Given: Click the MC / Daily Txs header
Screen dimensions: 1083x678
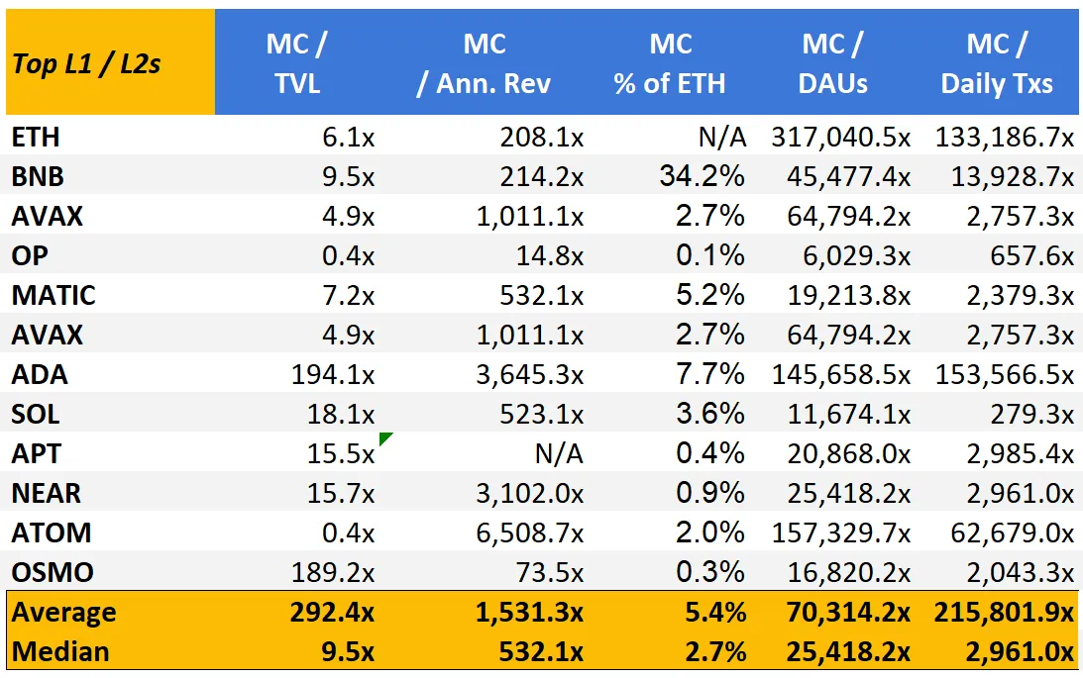Looking at the screenshot, I should click(x=997, y=62).
